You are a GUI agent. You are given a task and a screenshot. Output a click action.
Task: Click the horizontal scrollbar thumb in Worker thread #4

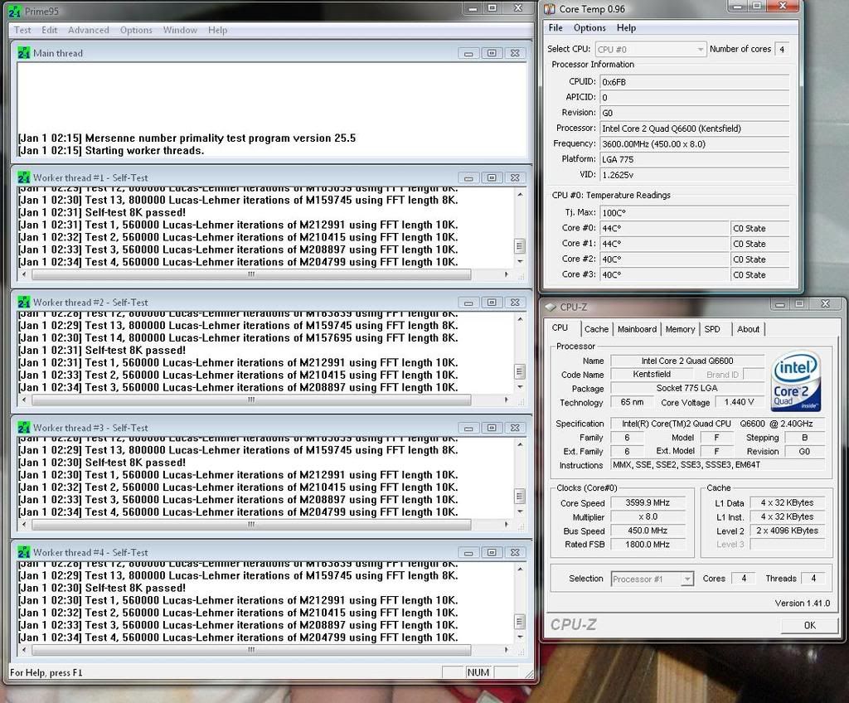(x=251, y=649)
